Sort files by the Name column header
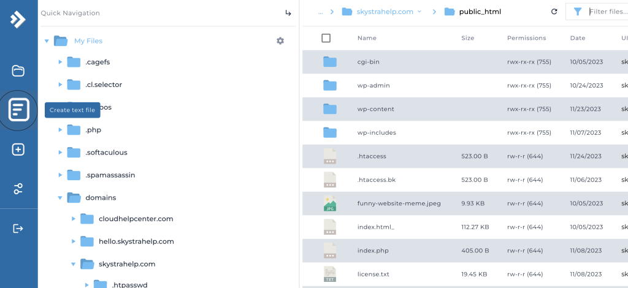 coord(367,38)
